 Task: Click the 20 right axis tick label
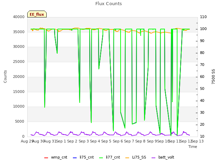tap(202, 124)
